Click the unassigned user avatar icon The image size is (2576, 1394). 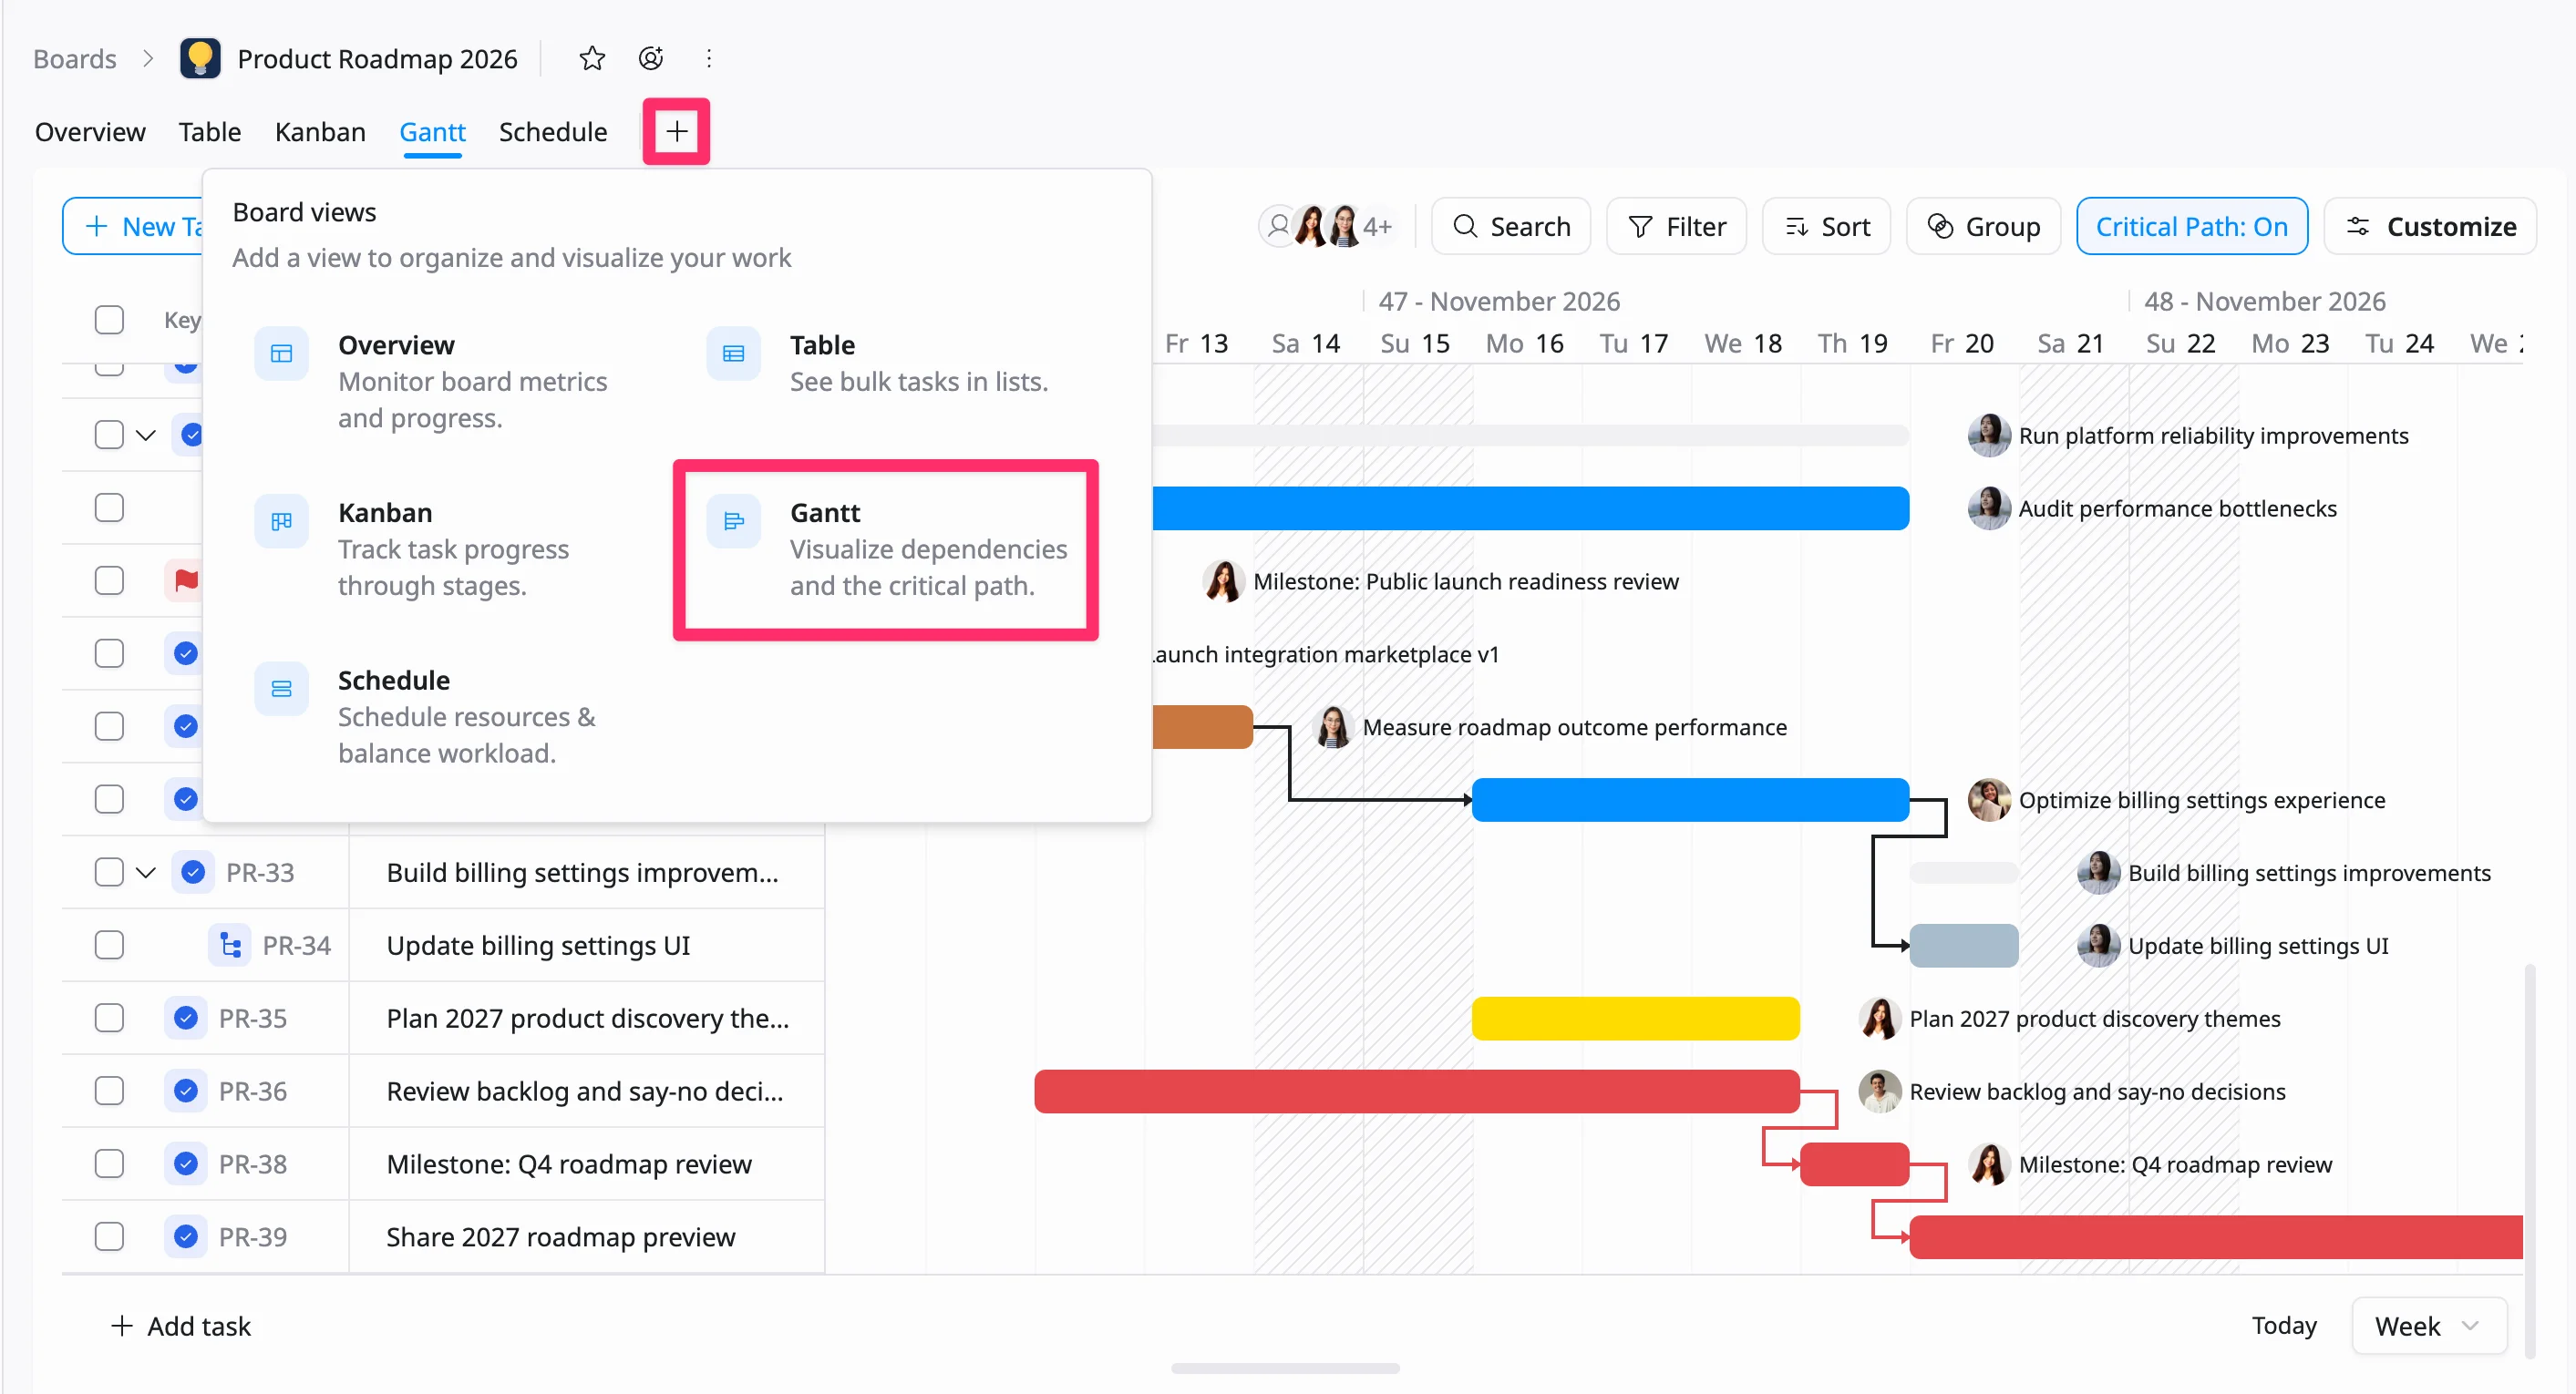pyautogui.click(x=1279, y=227)
